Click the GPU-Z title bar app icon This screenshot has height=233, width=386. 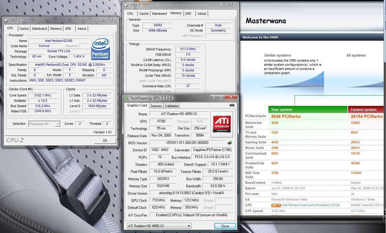pyautogui.click(x=127, y=98)
